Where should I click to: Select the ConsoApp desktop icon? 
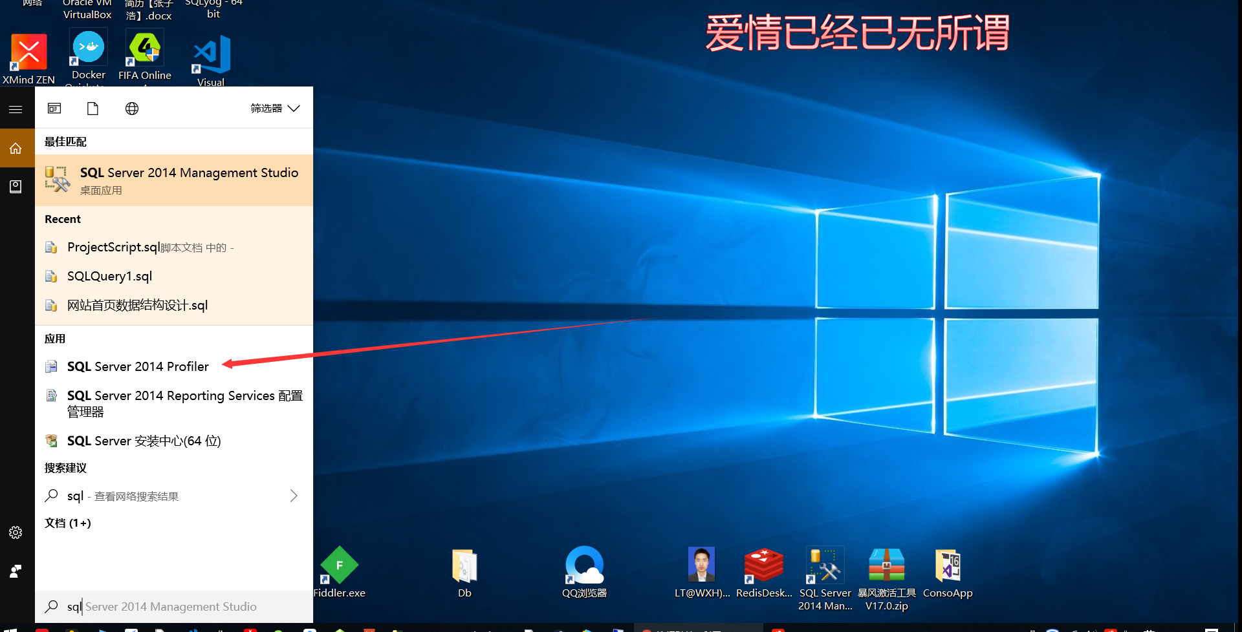(948, 574)
